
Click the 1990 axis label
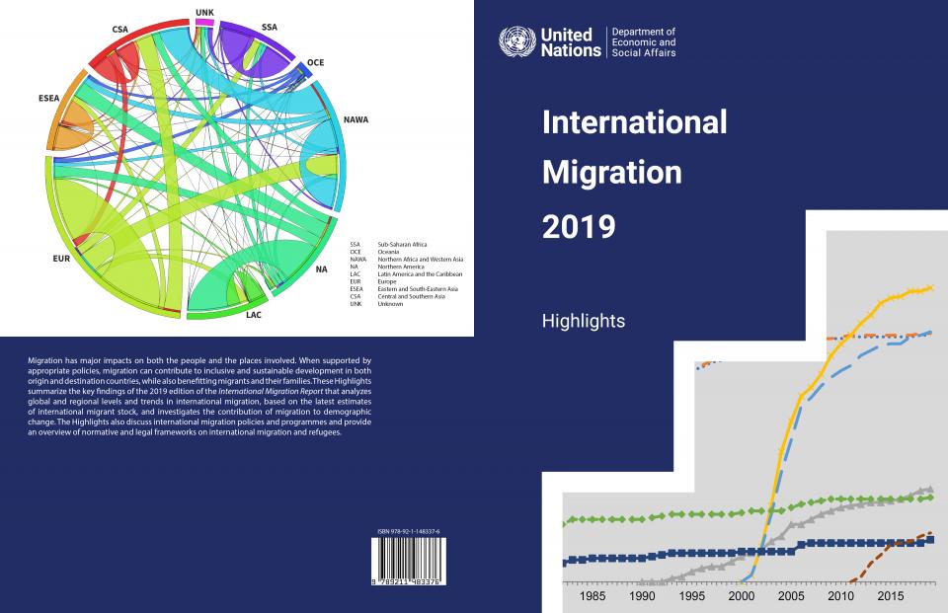tap(642, 596)
